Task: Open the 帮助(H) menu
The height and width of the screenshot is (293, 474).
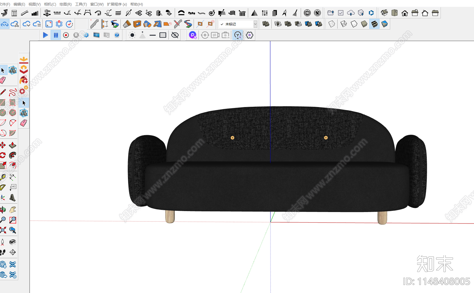Action: [x=137, y=4]
